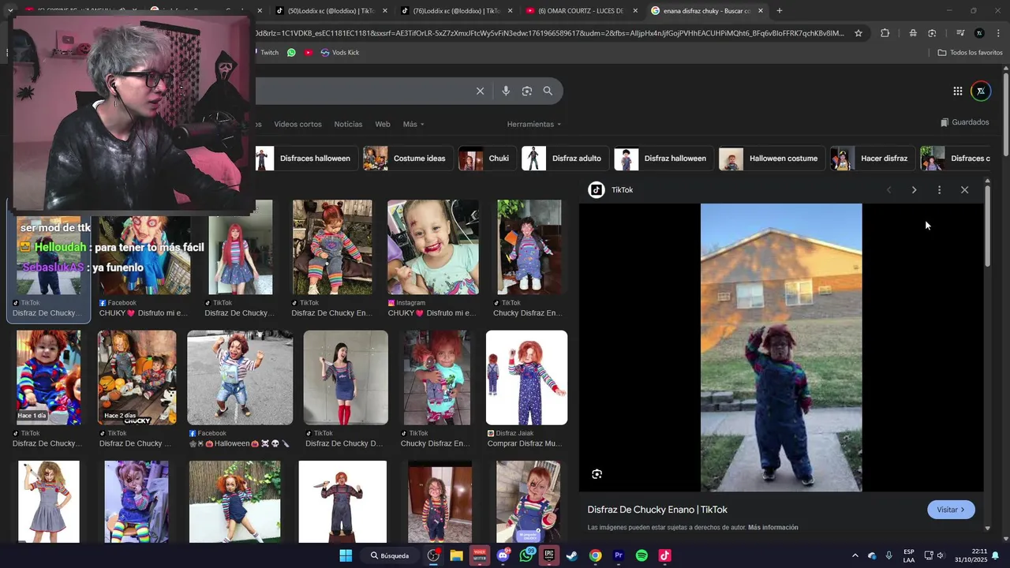Close the enana disfraz chuky tab
The height and width of the screenshot is (568, 1010).
coord(761,11)
